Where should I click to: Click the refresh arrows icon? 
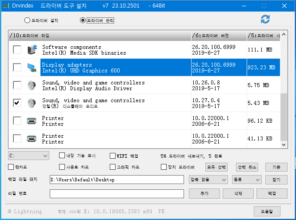point(265,19)
